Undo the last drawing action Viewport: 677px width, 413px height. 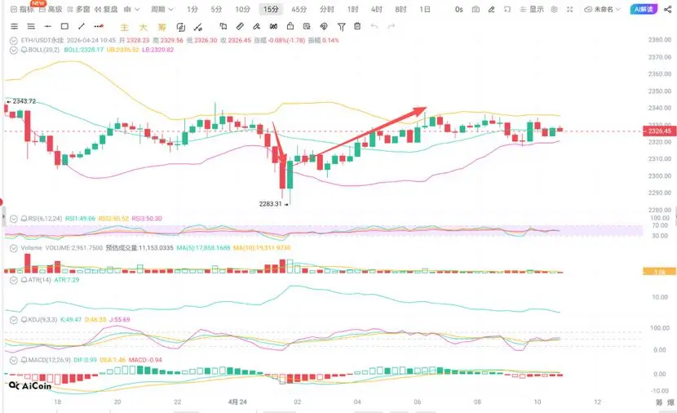pos(374,26)
